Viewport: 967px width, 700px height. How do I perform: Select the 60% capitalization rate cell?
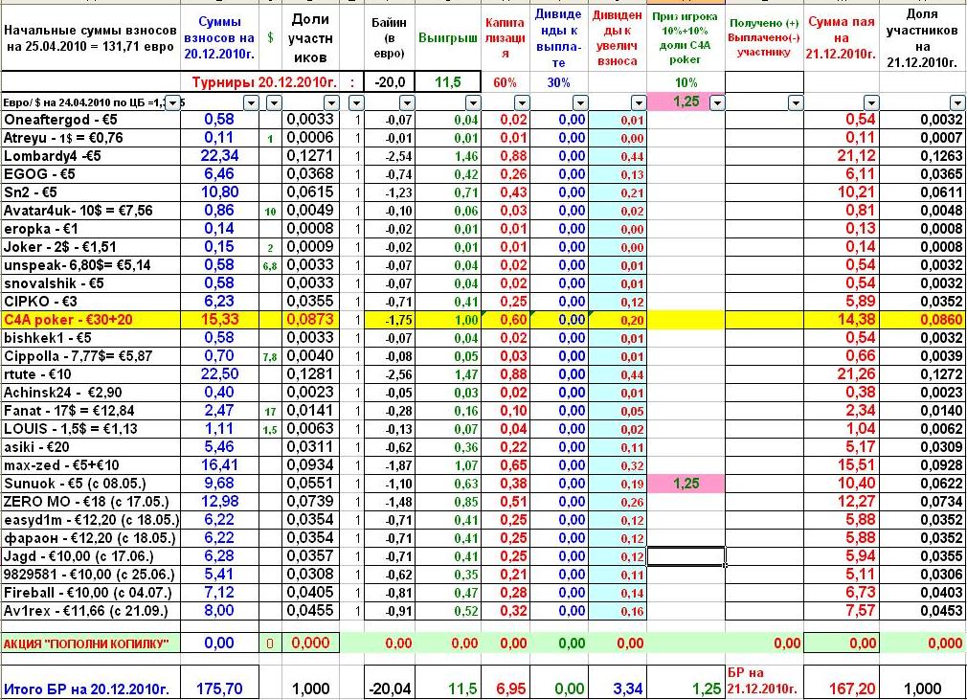[x=506, y=82]
